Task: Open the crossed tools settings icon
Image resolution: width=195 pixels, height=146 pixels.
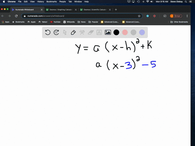Action: tap(82, 32)
